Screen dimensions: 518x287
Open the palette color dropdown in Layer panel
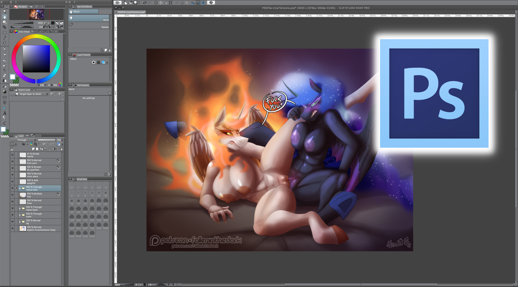(x=13, y=144)
